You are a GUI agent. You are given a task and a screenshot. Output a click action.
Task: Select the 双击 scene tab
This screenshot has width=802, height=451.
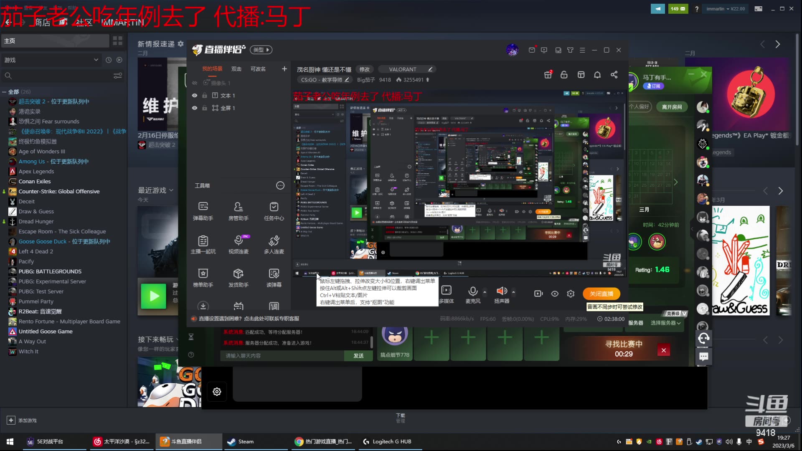[x=236, y=69]
